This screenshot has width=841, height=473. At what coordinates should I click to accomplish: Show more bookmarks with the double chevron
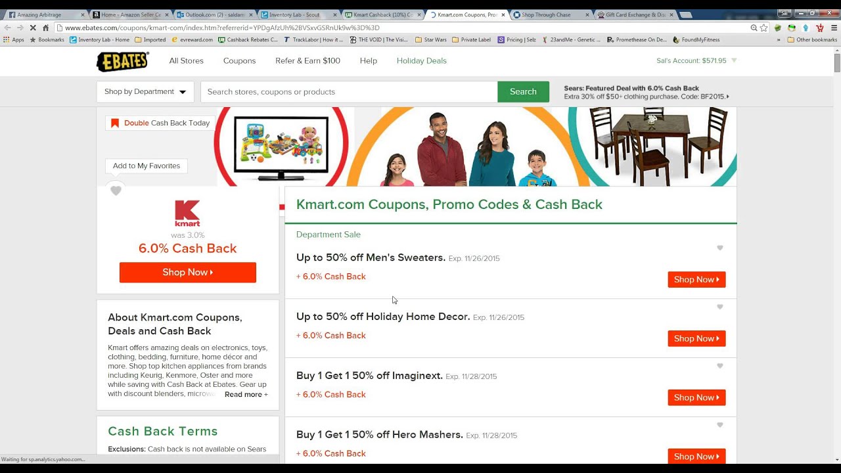779,39
